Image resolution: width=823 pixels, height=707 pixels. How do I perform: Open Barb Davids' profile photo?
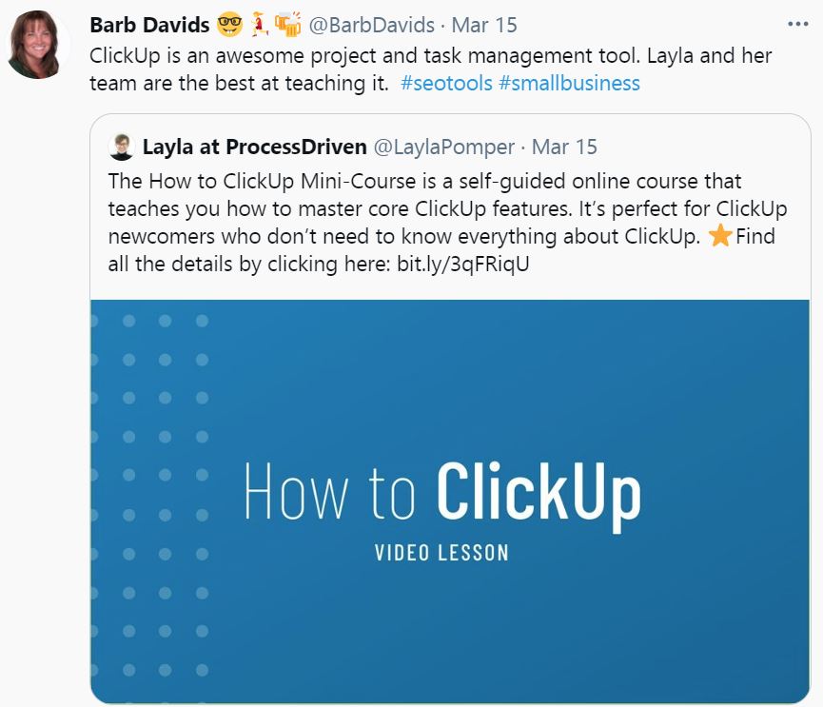(x=36, y=46)
